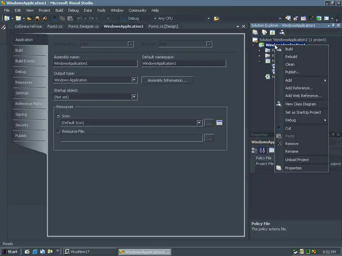Screen dimensions: 342x256
Task: Click the icon preview next to browse
Action: pyautogui.click(x=219, y=123)
